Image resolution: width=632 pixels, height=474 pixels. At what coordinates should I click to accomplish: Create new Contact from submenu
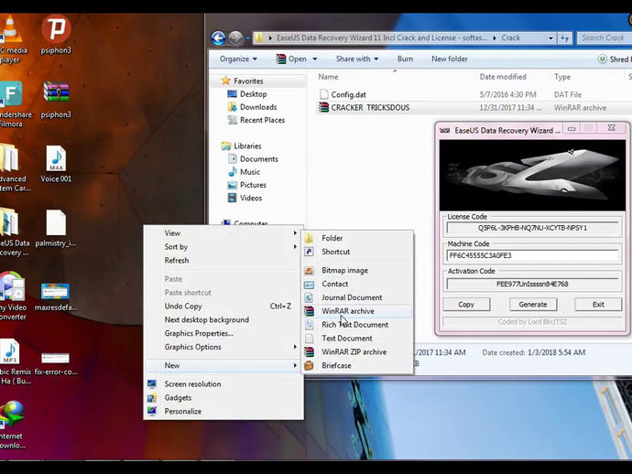click(x=357, y=284)
